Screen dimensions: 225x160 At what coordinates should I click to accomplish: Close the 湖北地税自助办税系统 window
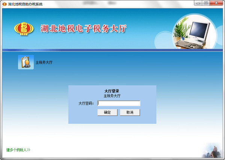[x=216, y=3]
